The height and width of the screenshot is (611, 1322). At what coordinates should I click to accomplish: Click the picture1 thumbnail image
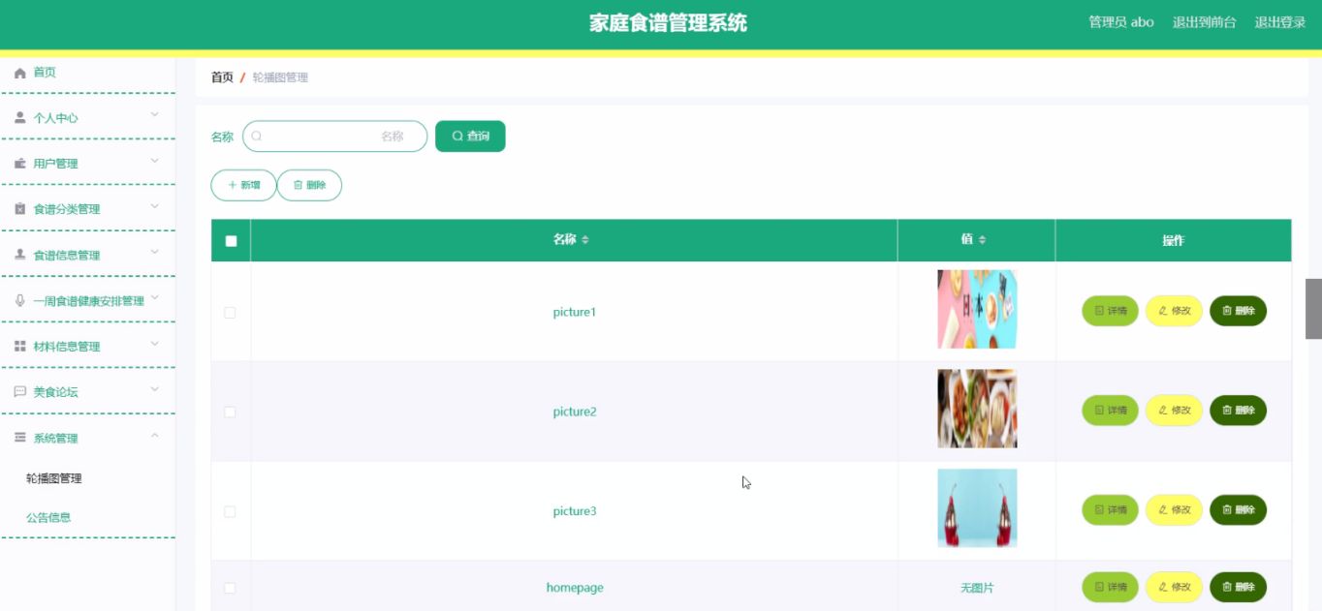(977, 309)
